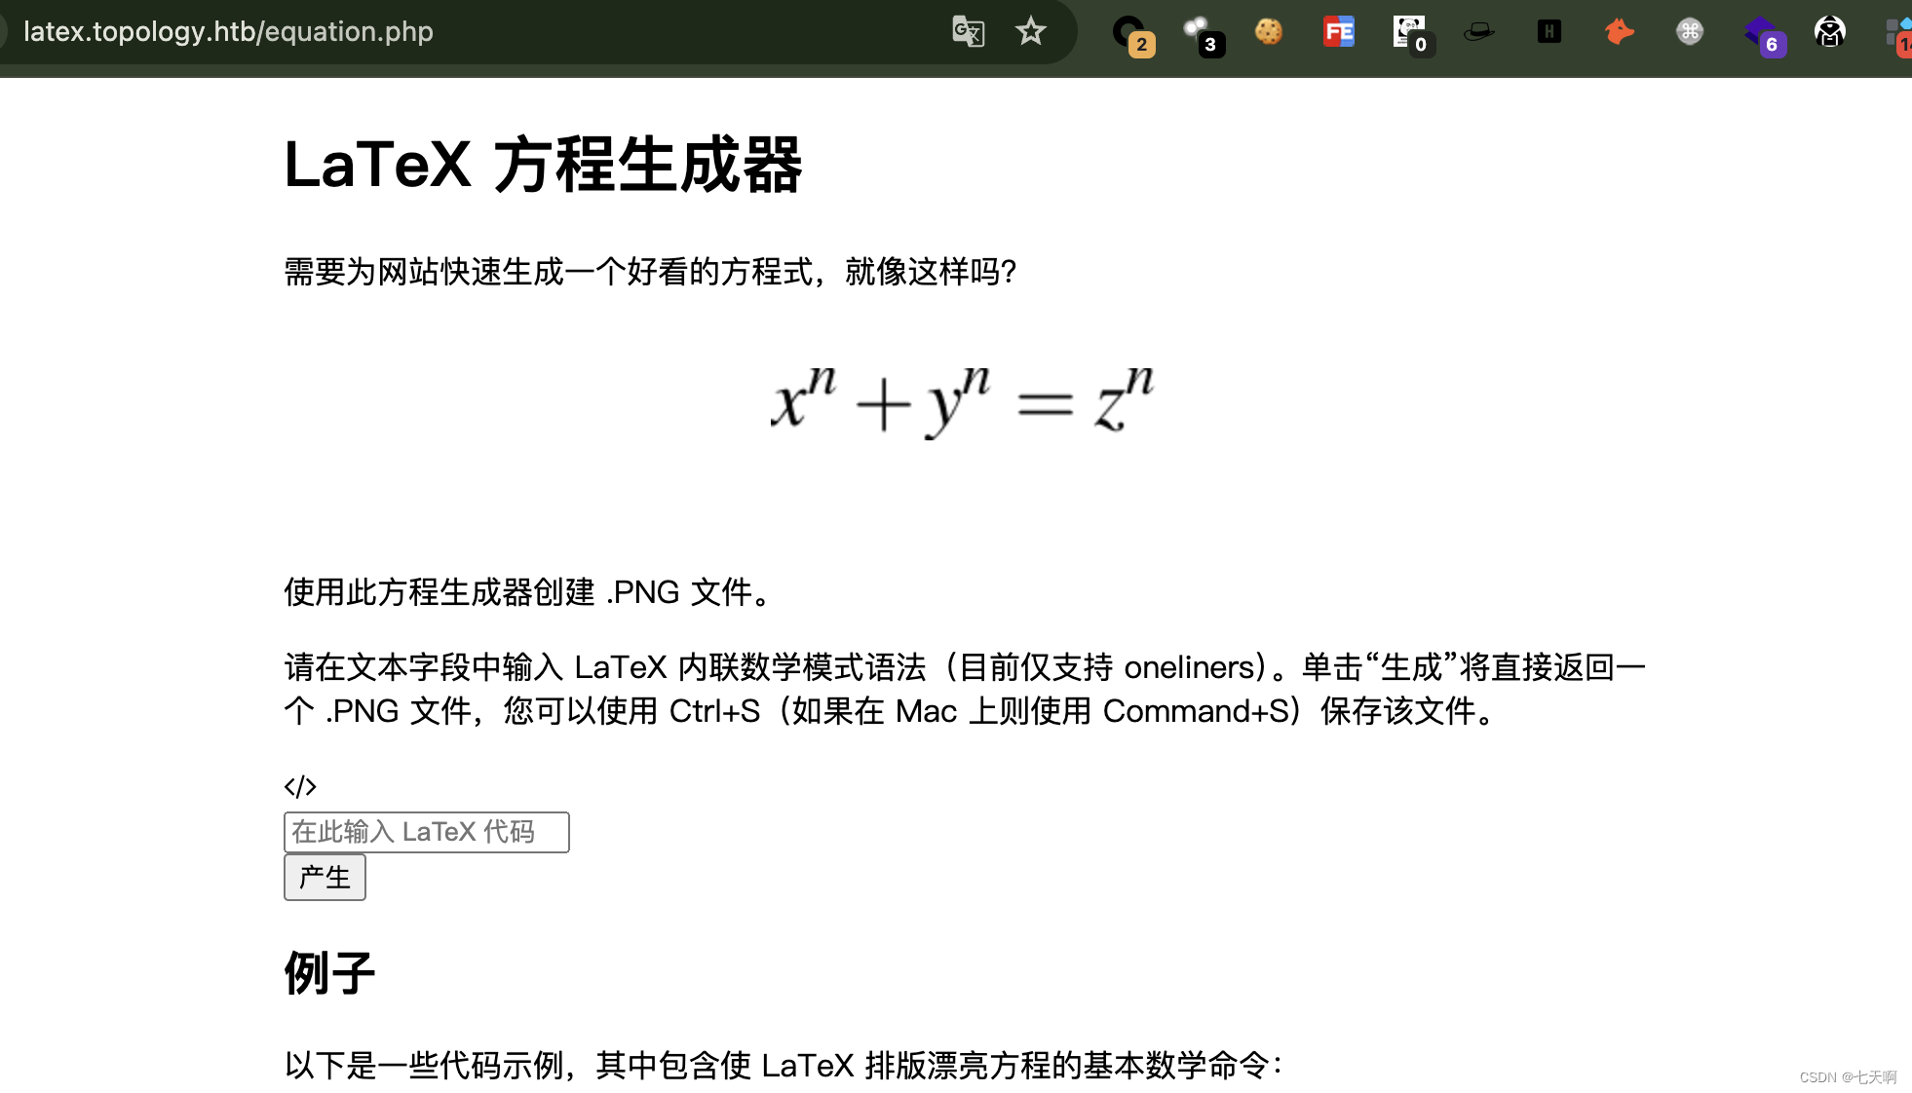Click the panda extension with 0 badge

(x=1408, y=32)
